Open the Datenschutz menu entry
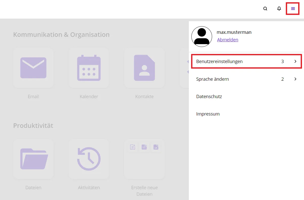Viewport: 304px width, 200px height. 209,96
